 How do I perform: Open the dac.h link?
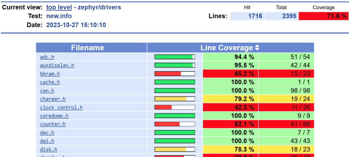click(47, 133)
